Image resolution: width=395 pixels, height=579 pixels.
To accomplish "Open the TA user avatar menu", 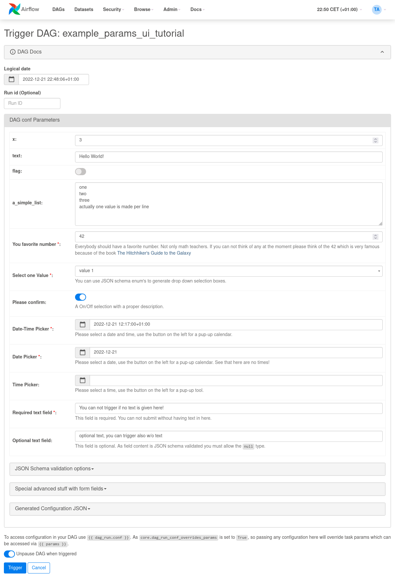I will [x=377, y=9].
